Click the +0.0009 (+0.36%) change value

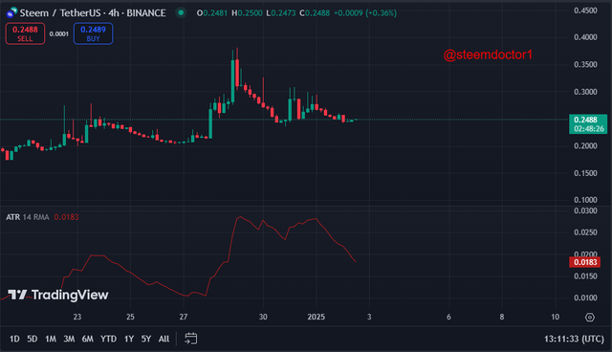point(365,12)
